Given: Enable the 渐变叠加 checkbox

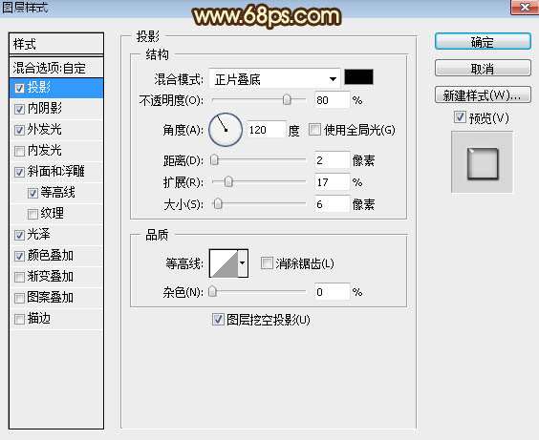Looking at the screenshot, I should point(19,277).
